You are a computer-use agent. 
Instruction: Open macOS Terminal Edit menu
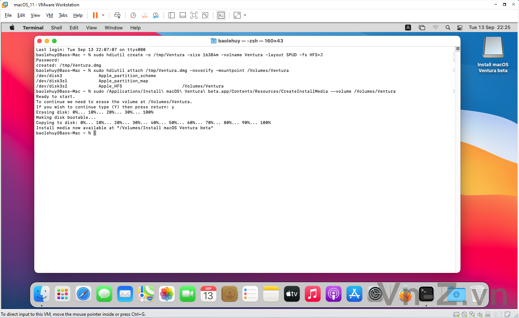74,28
